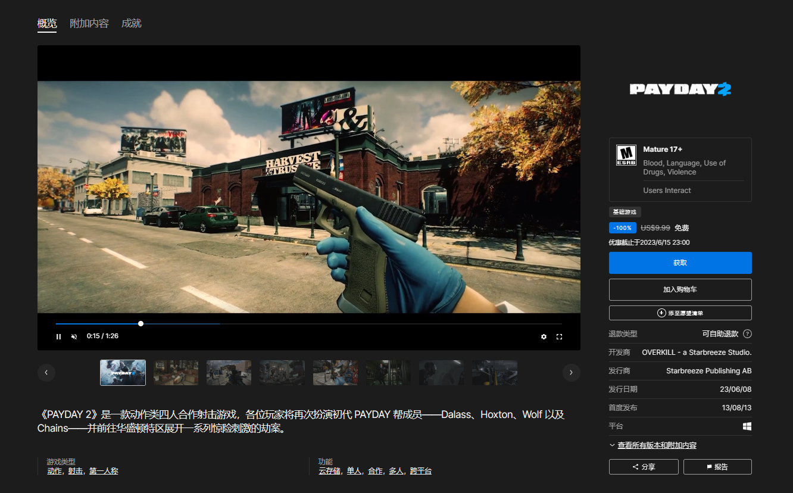Unmute the trailer audio
The width and height of the screenshot is (793, 493).
[74, 336]
